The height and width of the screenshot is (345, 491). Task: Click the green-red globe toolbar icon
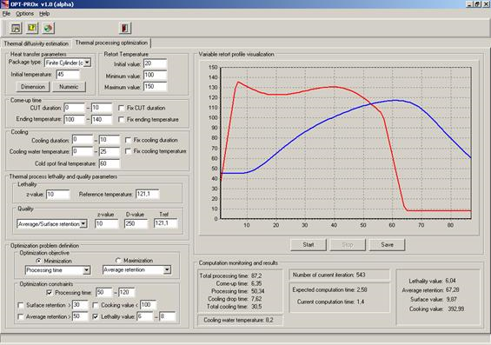(48, 28)
